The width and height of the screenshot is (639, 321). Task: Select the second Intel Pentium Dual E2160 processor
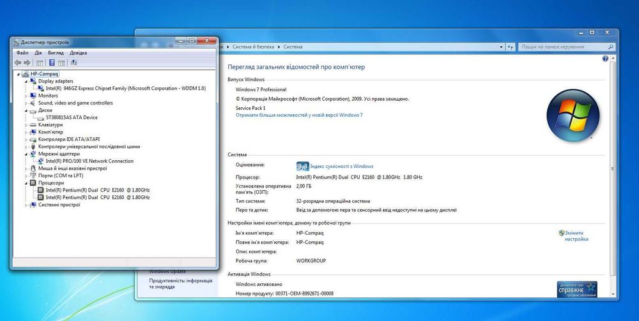97,197
